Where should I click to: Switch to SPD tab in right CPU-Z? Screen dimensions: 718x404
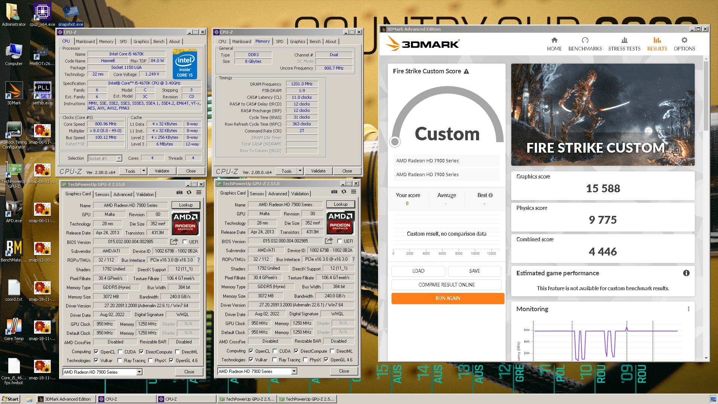pos(279,42)
